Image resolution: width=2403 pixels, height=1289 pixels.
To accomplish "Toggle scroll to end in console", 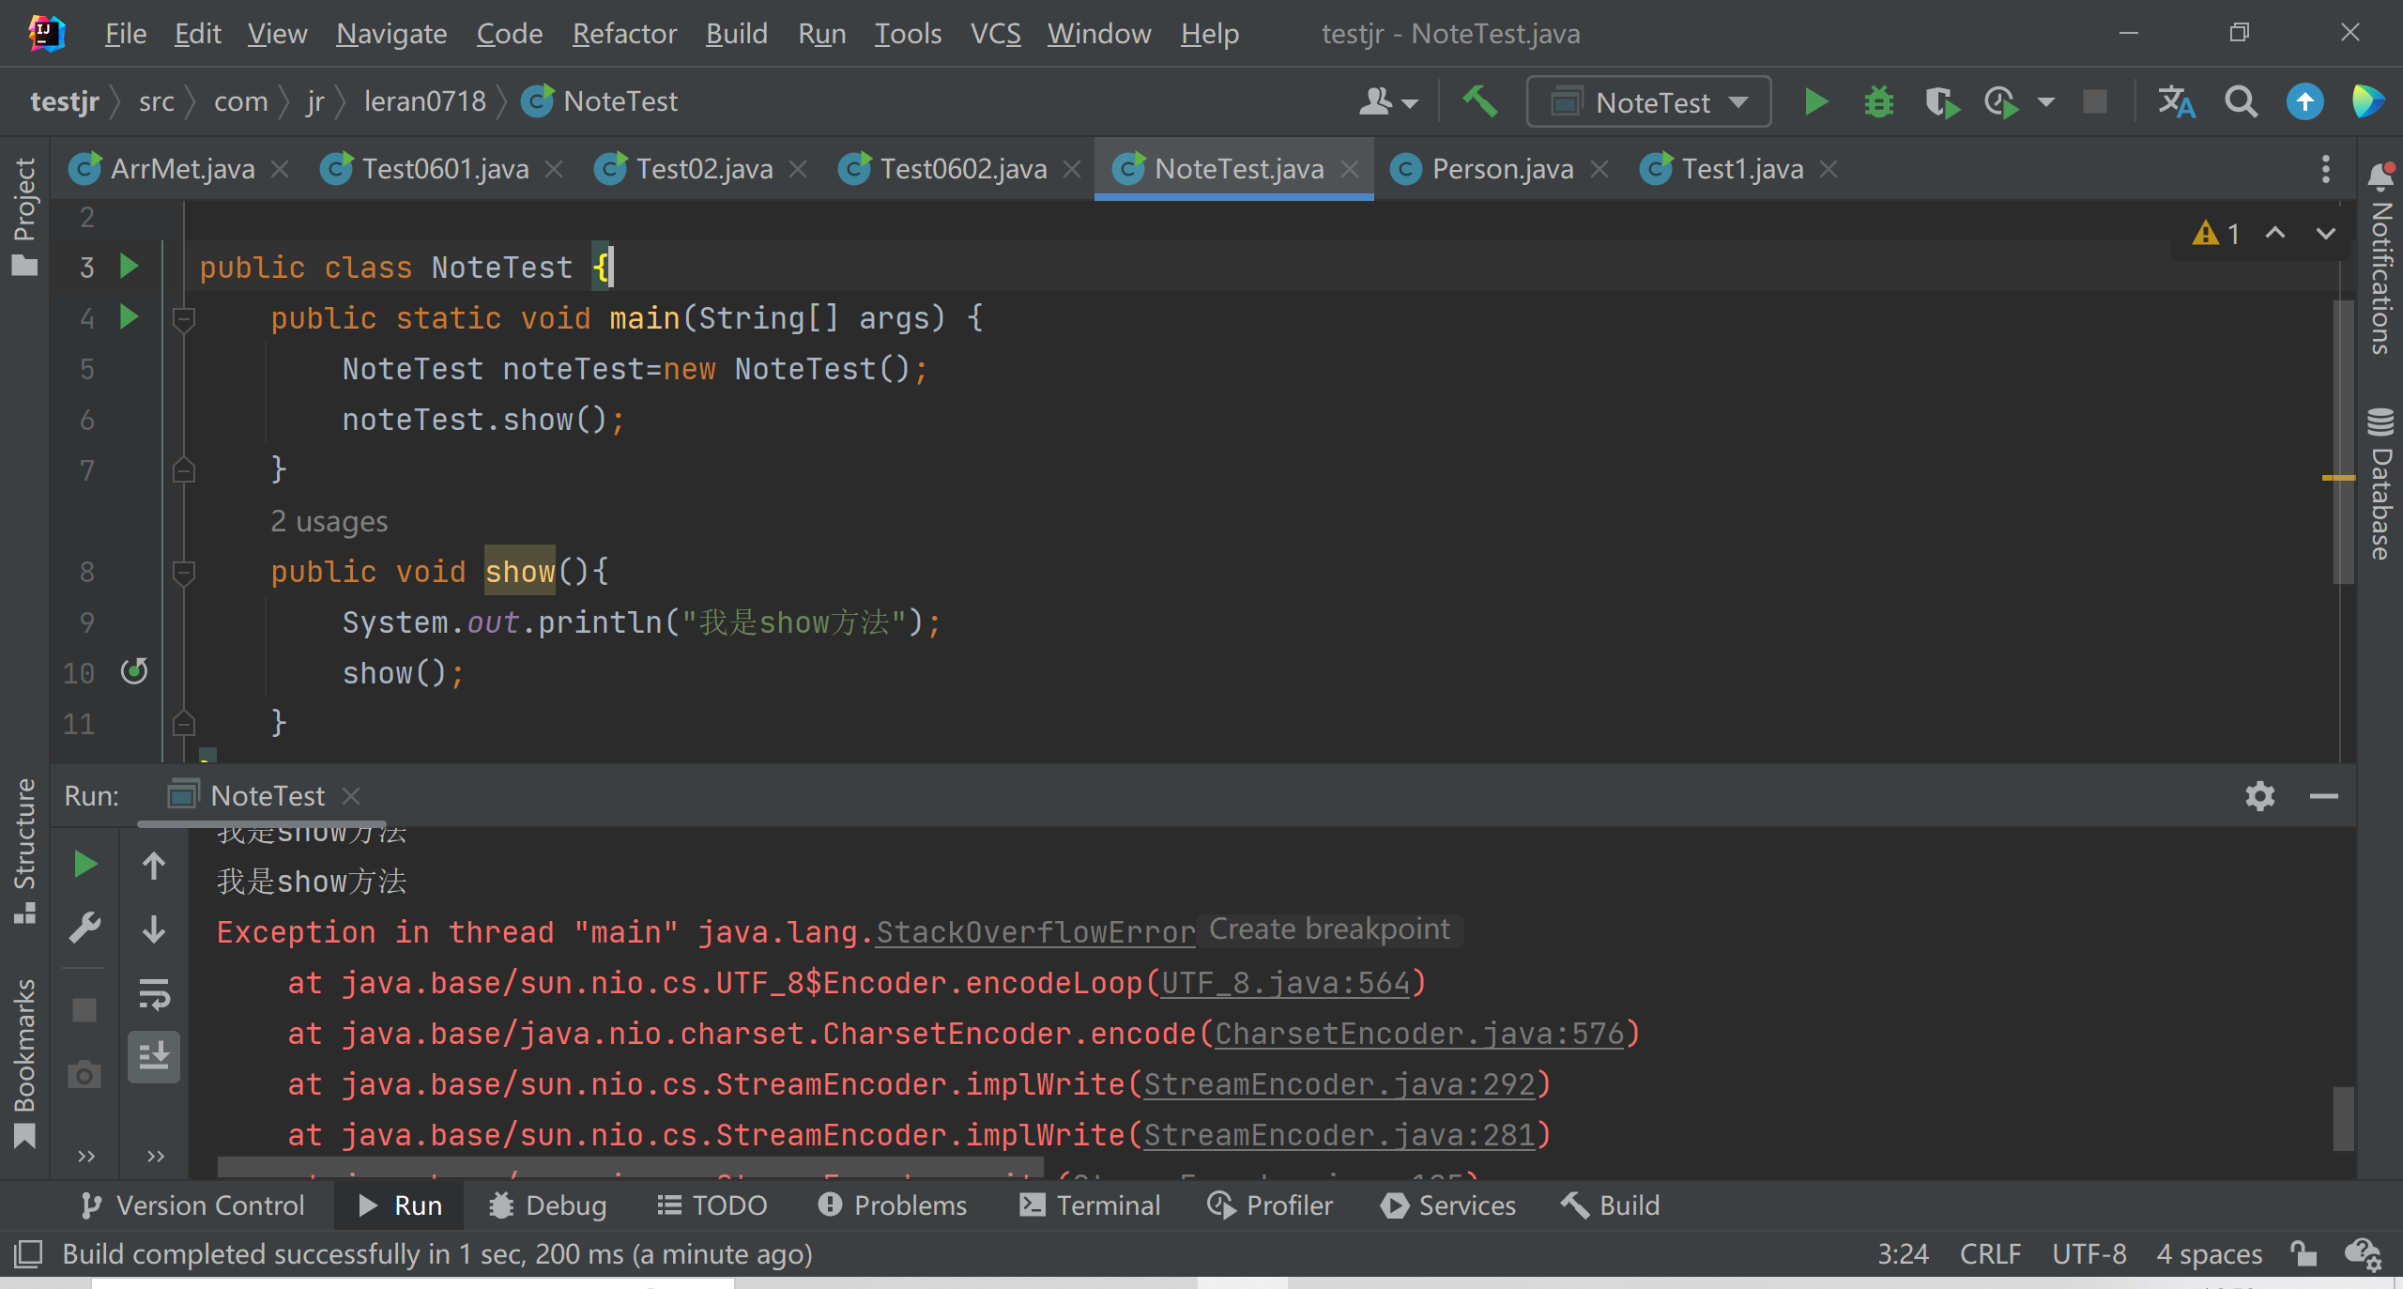I will (154, 1055).
